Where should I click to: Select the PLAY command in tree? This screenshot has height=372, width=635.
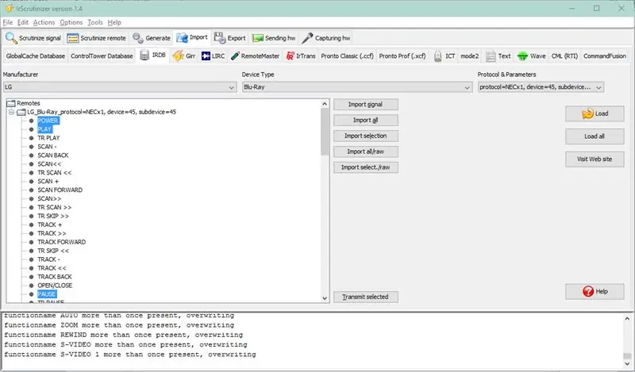[x=44, y=129]
